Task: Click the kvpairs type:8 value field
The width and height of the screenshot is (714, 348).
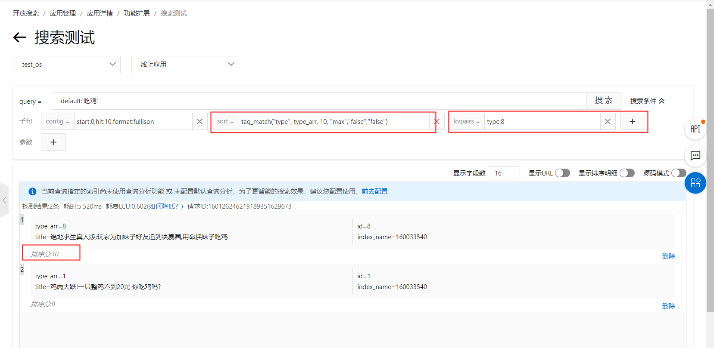Action: click(x=543, y=122)
